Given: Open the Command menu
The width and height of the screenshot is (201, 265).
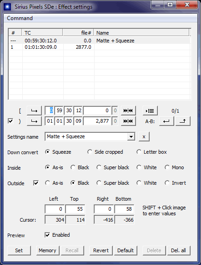Looking at the screenshot, I should pos(20,18).
